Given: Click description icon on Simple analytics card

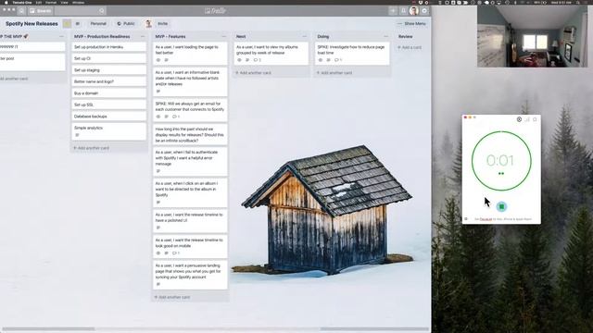Looking at the screenshot, I should [x=77, y=135].
